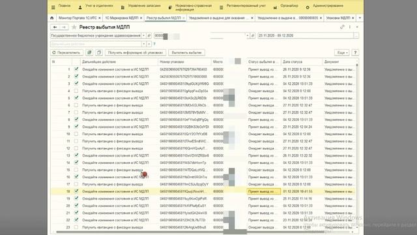Open the Управление запасами section

click(x=141, y=6)
